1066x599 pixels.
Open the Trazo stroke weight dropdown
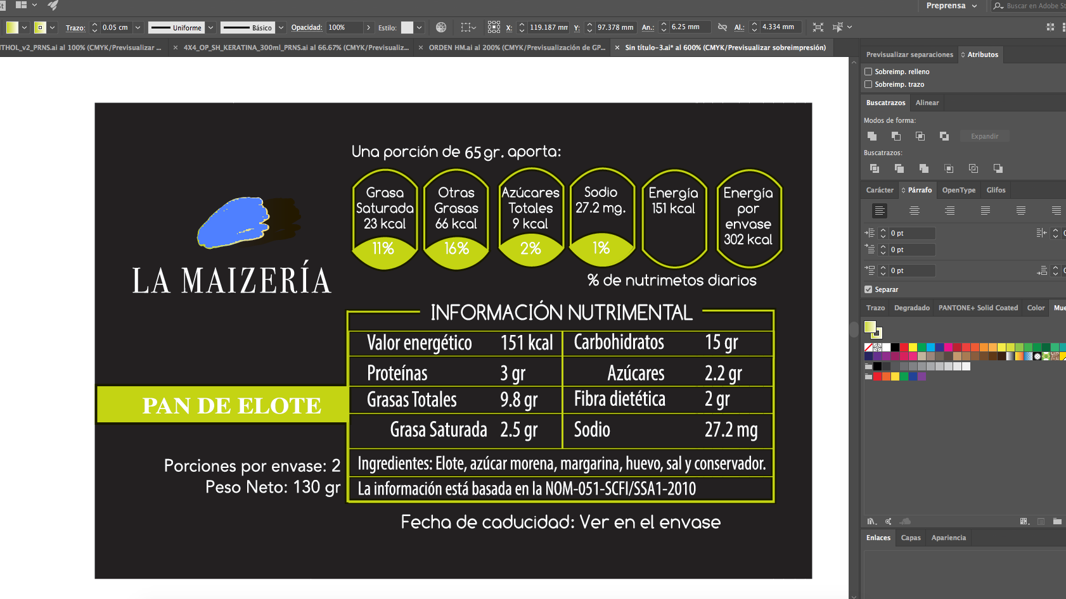tap(138, 27)
